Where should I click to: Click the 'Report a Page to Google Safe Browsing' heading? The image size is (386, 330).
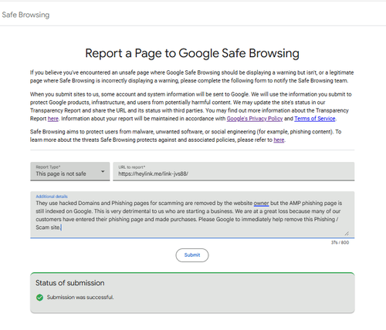[192, 53]
